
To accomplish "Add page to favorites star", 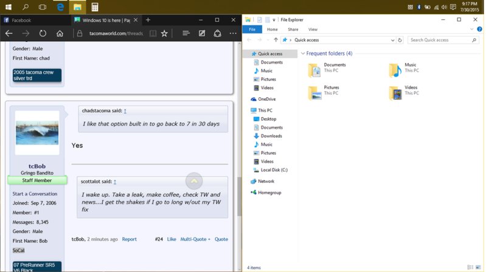I will click(x=164, y=33).
